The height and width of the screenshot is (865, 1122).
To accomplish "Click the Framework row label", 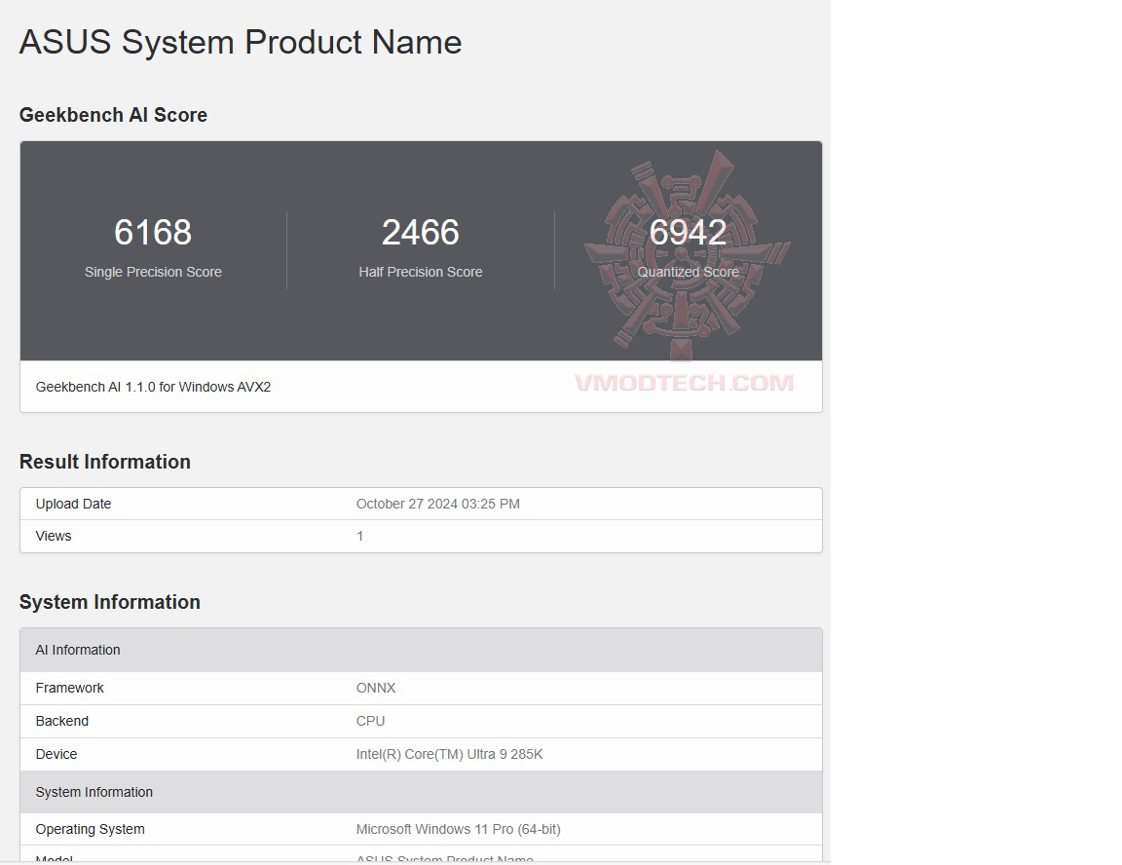I will point(70,688).
